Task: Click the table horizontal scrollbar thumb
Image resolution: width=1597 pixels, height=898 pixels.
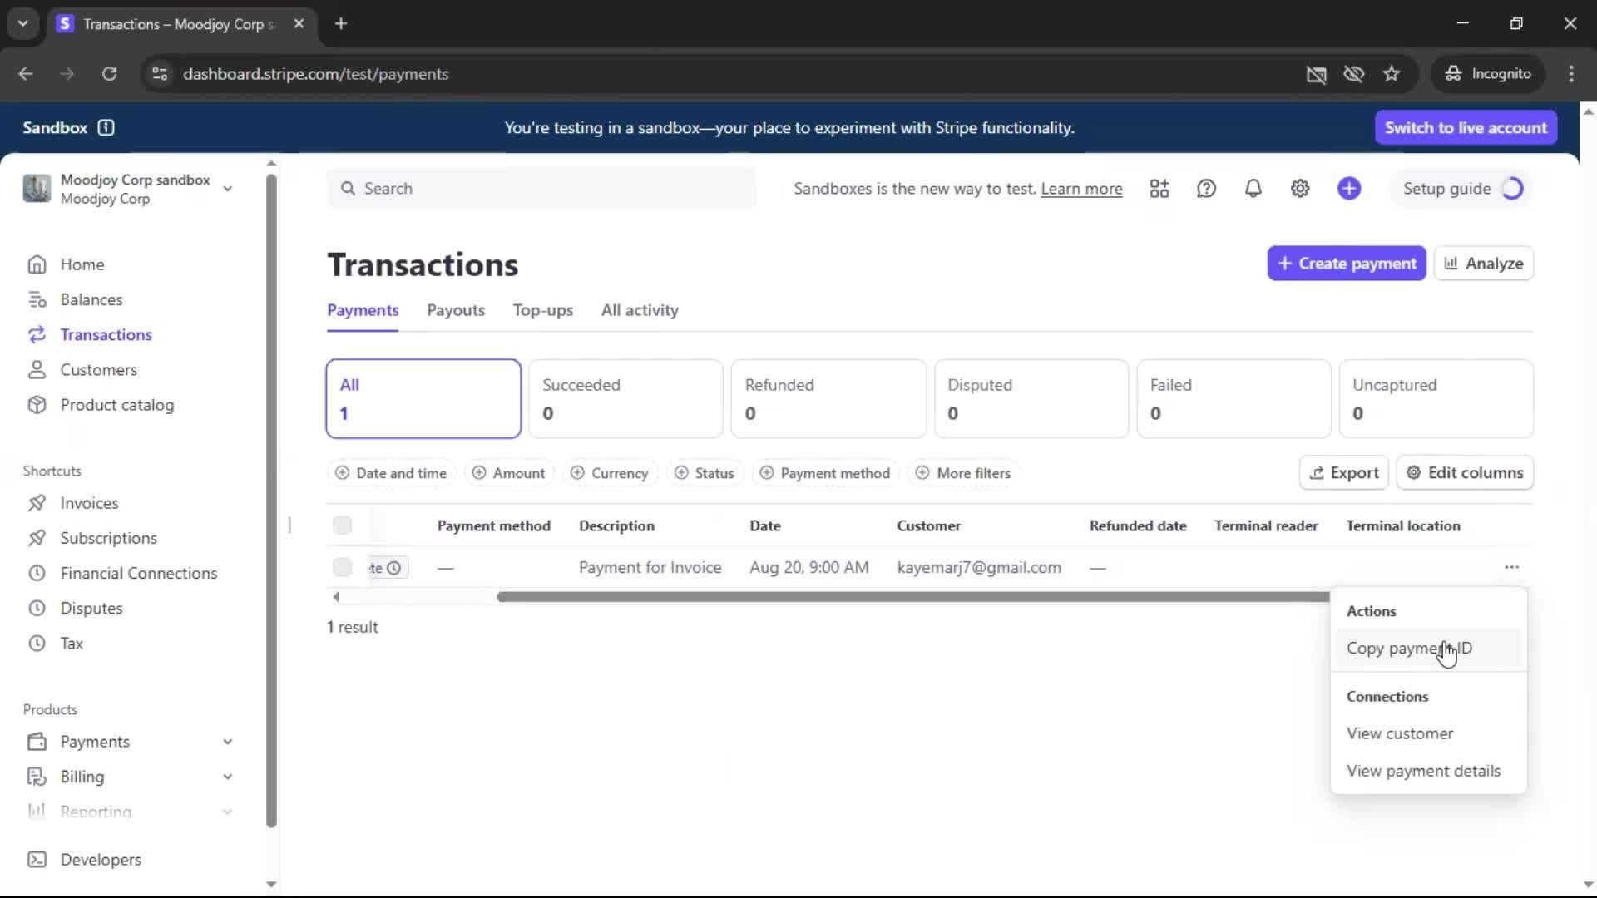Action: [x=913, y=597]
